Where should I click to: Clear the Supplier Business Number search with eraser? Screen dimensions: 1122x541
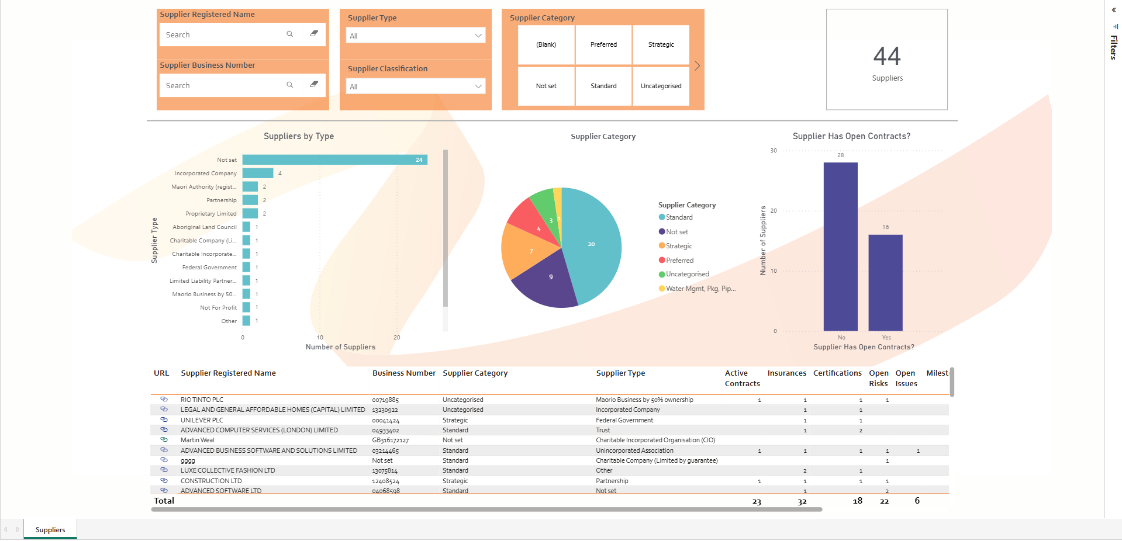click(x=314, y=84)
